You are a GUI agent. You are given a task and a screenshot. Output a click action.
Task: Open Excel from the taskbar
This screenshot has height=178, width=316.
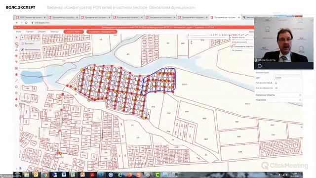tap(73, 175)
